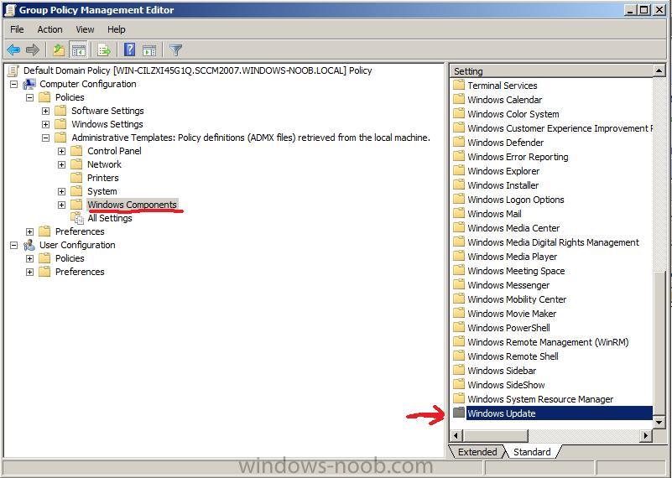Click the vertical scrollbar down arrow
This screenshot has height=478, width=672.
[x=659, y=423]
